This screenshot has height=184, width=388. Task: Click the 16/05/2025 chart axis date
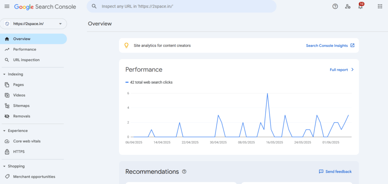274,142
